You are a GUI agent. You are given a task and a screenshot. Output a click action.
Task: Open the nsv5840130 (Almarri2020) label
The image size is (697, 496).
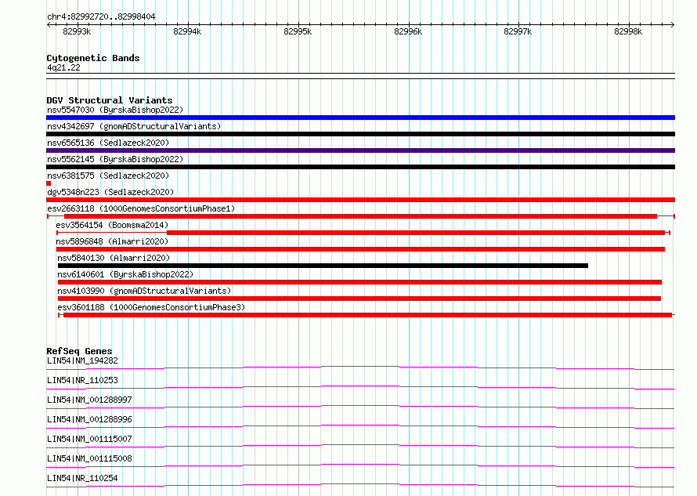(114, 258)
